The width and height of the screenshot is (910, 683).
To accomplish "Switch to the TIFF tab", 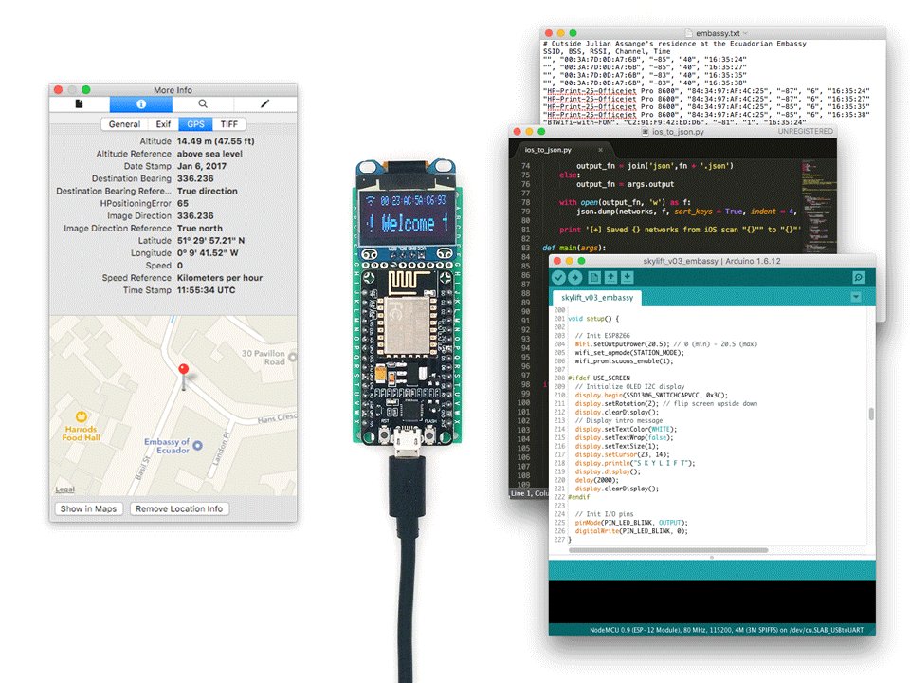I will click(x=229, y=124).
